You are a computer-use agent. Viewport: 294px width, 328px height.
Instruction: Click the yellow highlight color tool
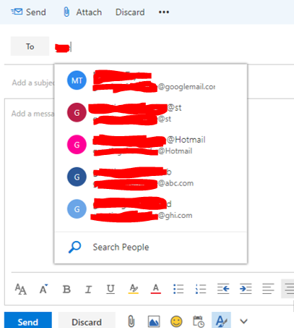click(134, 289)
